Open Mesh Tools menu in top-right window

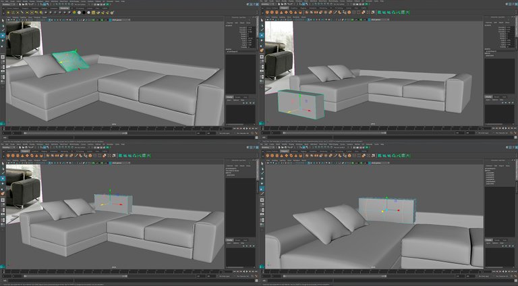tap(323, 1)
